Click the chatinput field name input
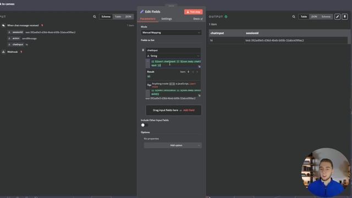Image resolution: width=352 pixels, height=198 pixels. click(173, 50)
